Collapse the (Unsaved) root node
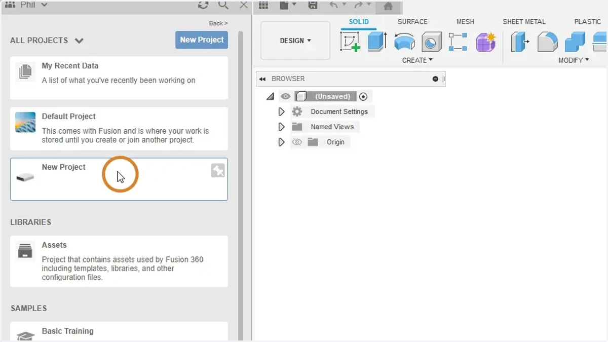Screen dimensions: 608x342 click(x=270, y=96)
